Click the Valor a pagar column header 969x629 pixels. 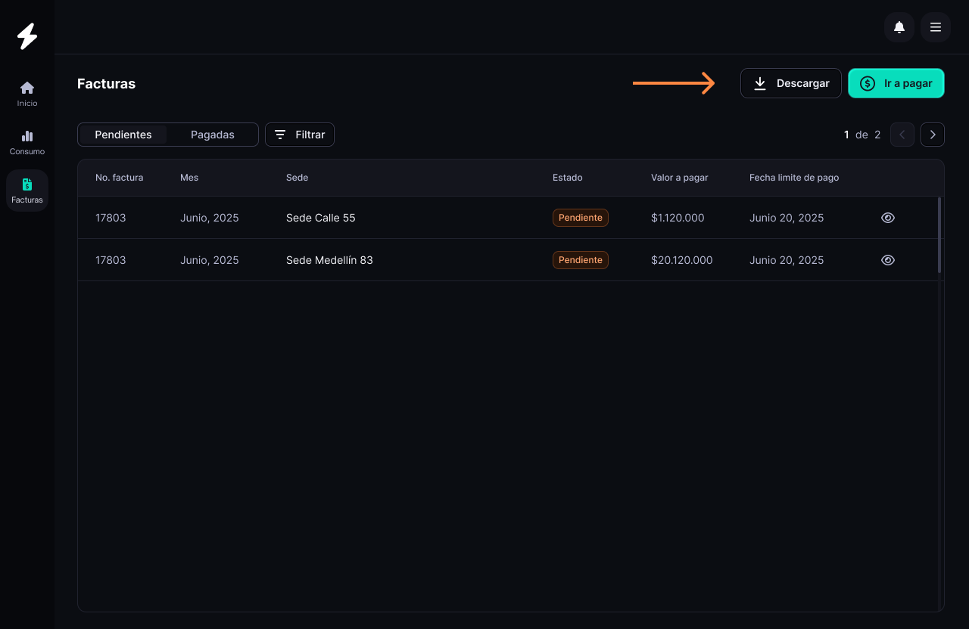click(x=680, y=178)
